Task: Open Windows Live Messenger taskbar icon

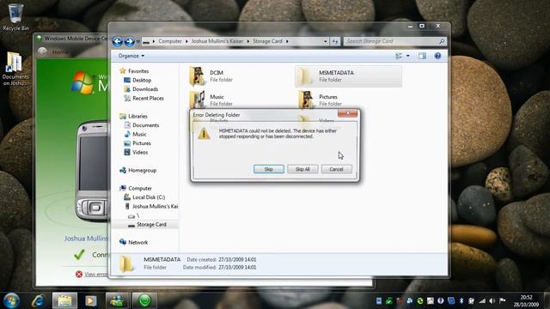Action: (117, 300)
